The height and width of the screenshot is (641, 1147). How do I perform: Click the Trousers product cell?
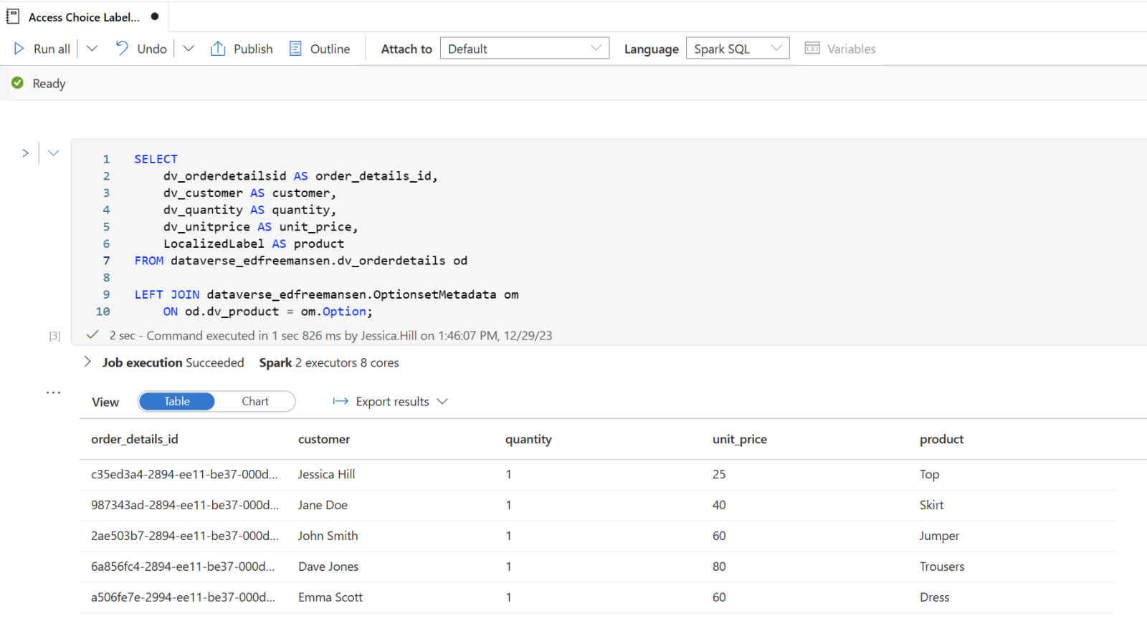coord(942,567)
